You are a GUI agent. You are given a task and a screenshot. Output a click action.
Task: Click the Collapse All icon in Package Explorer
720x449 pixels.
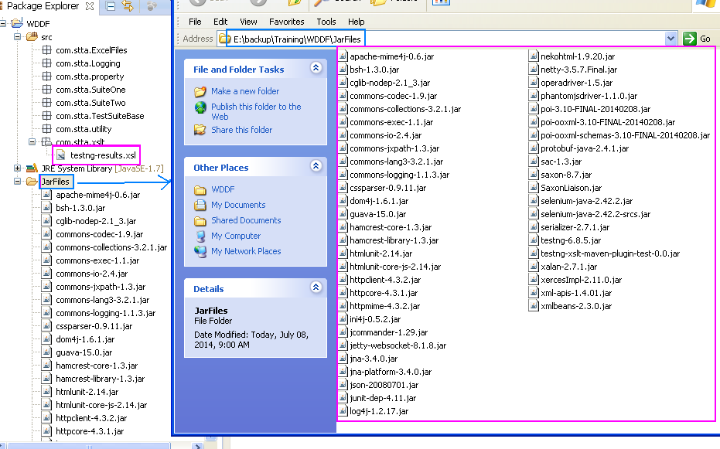pos(110,6)
